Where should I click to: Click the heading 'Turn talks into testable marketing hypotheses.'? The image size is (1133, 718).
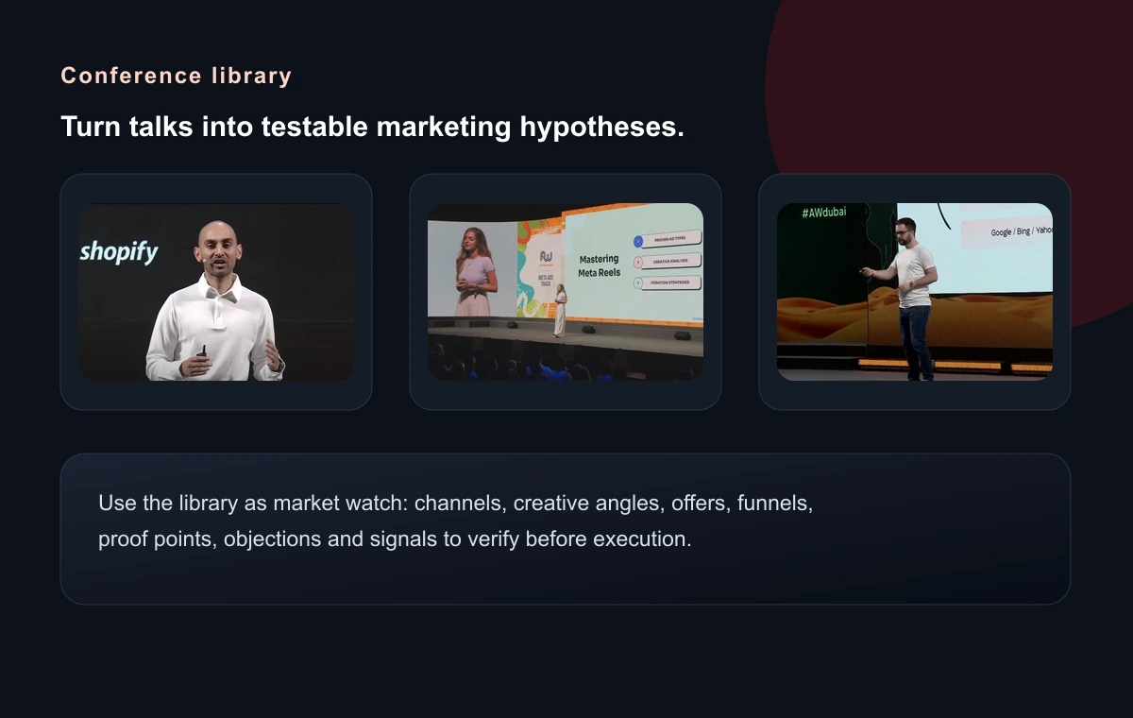pos(372,127)
